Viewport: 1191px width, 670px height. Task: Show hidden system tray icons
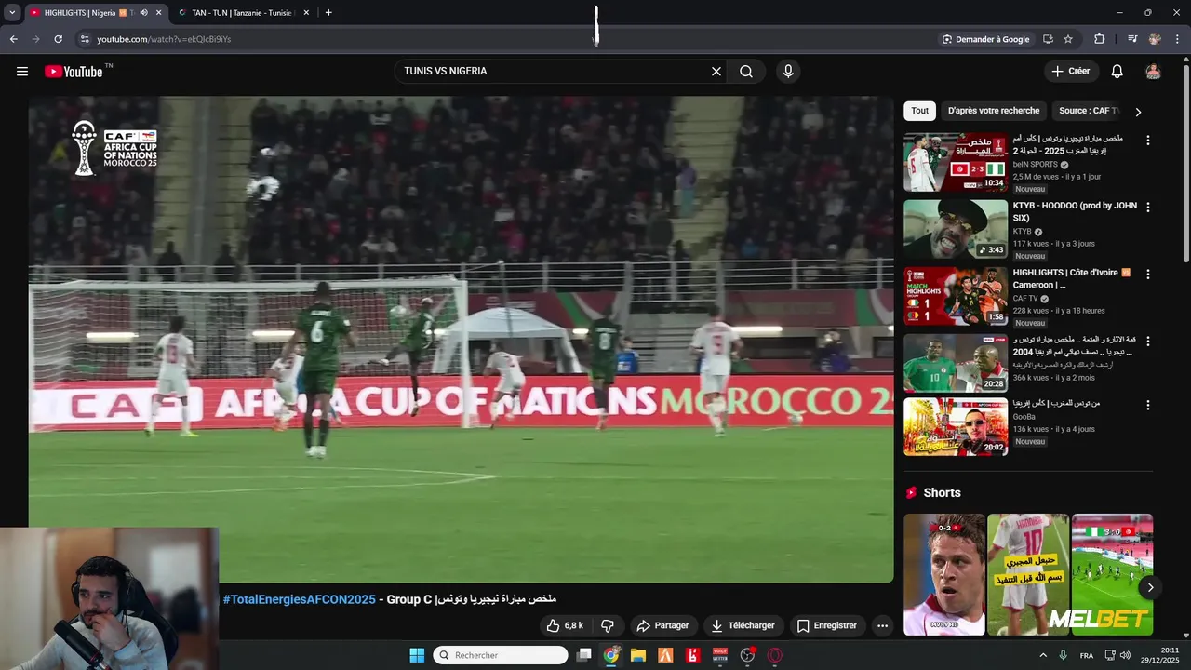click(1043, 655)
